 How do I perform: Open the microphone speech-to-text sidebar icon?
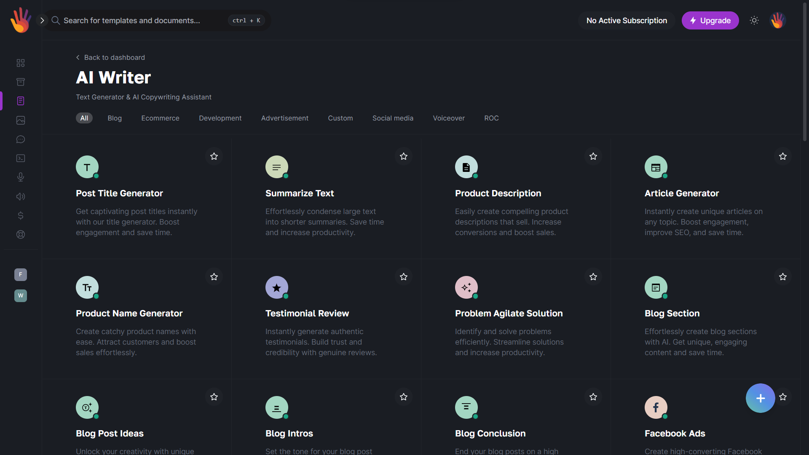point(21,177)
